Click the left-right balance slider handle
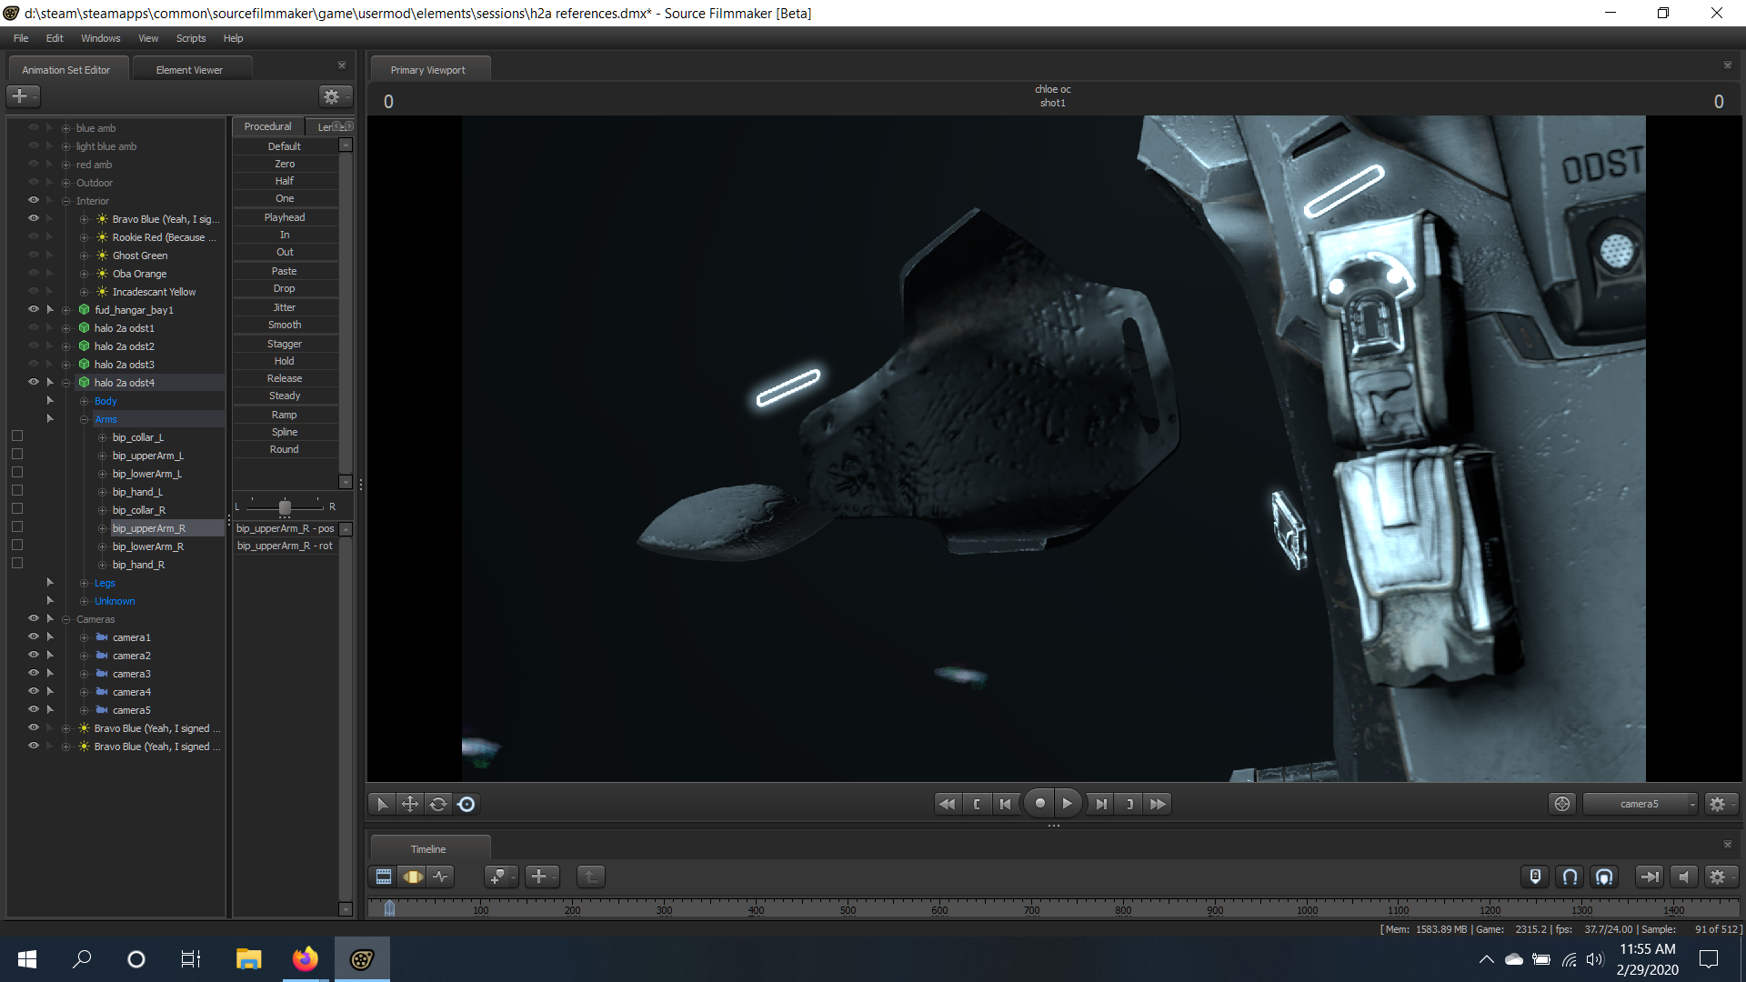This screenshot has width=1746, height=982. tap(285, 506)
